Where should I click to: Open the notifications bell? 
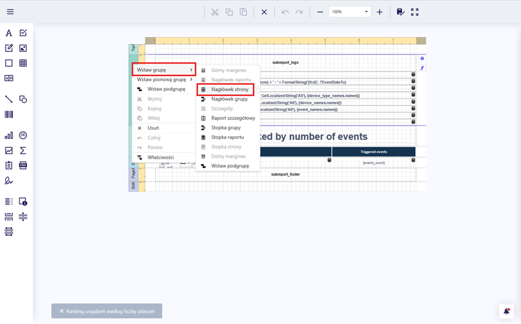click(x=506, y=311)
